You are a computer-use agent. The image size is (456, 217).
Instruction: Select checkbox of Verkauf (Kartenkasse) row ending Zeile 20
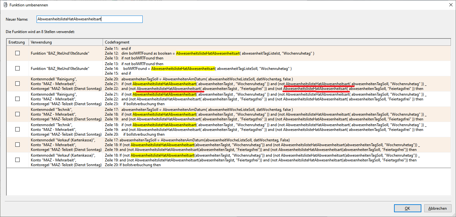17,160
